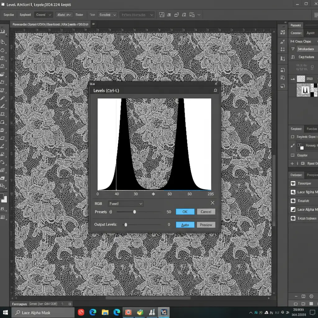The height and width of the screenshot is (318, 318).
Task: Toggle the checkbox beside Eoppibs
Action: pyautogui.click(x=292, y=155)
